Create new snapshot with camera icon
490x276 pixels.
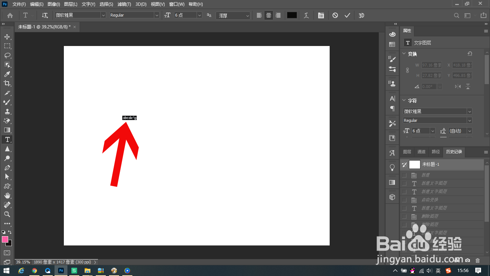tap(467, 260)
